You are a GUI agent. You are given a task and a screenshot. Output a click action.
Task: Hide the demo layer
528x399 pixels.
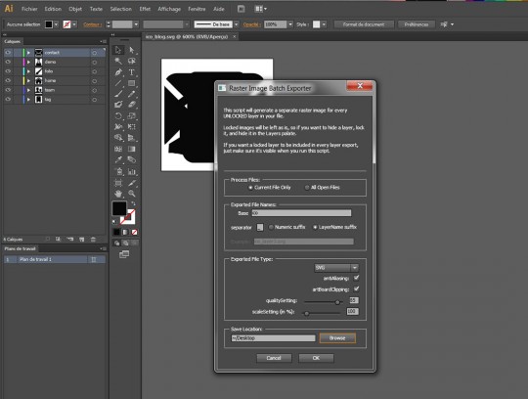(8, 62)
